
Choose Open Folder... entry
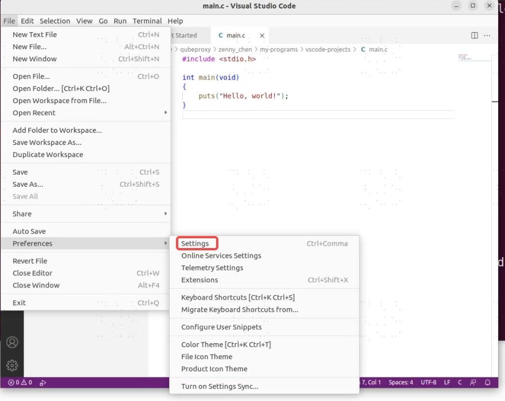pyautogui.click(x=85, y=88)
